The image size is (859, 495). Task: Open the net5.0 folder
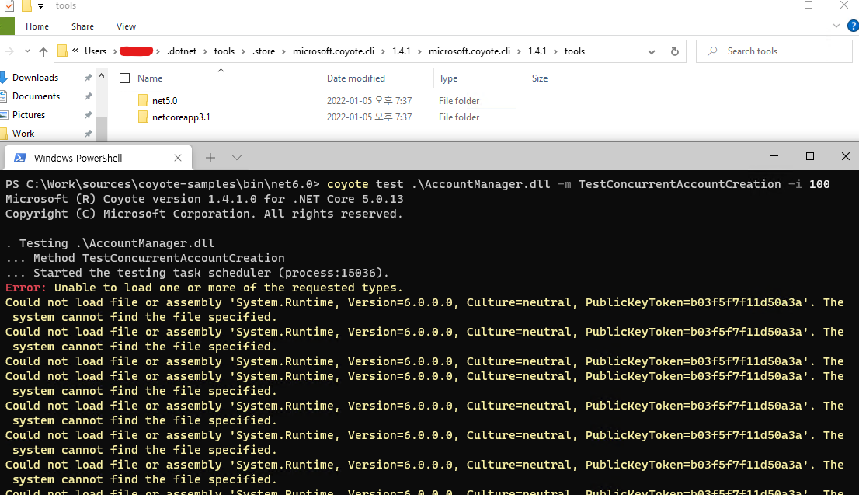point(165,100)
